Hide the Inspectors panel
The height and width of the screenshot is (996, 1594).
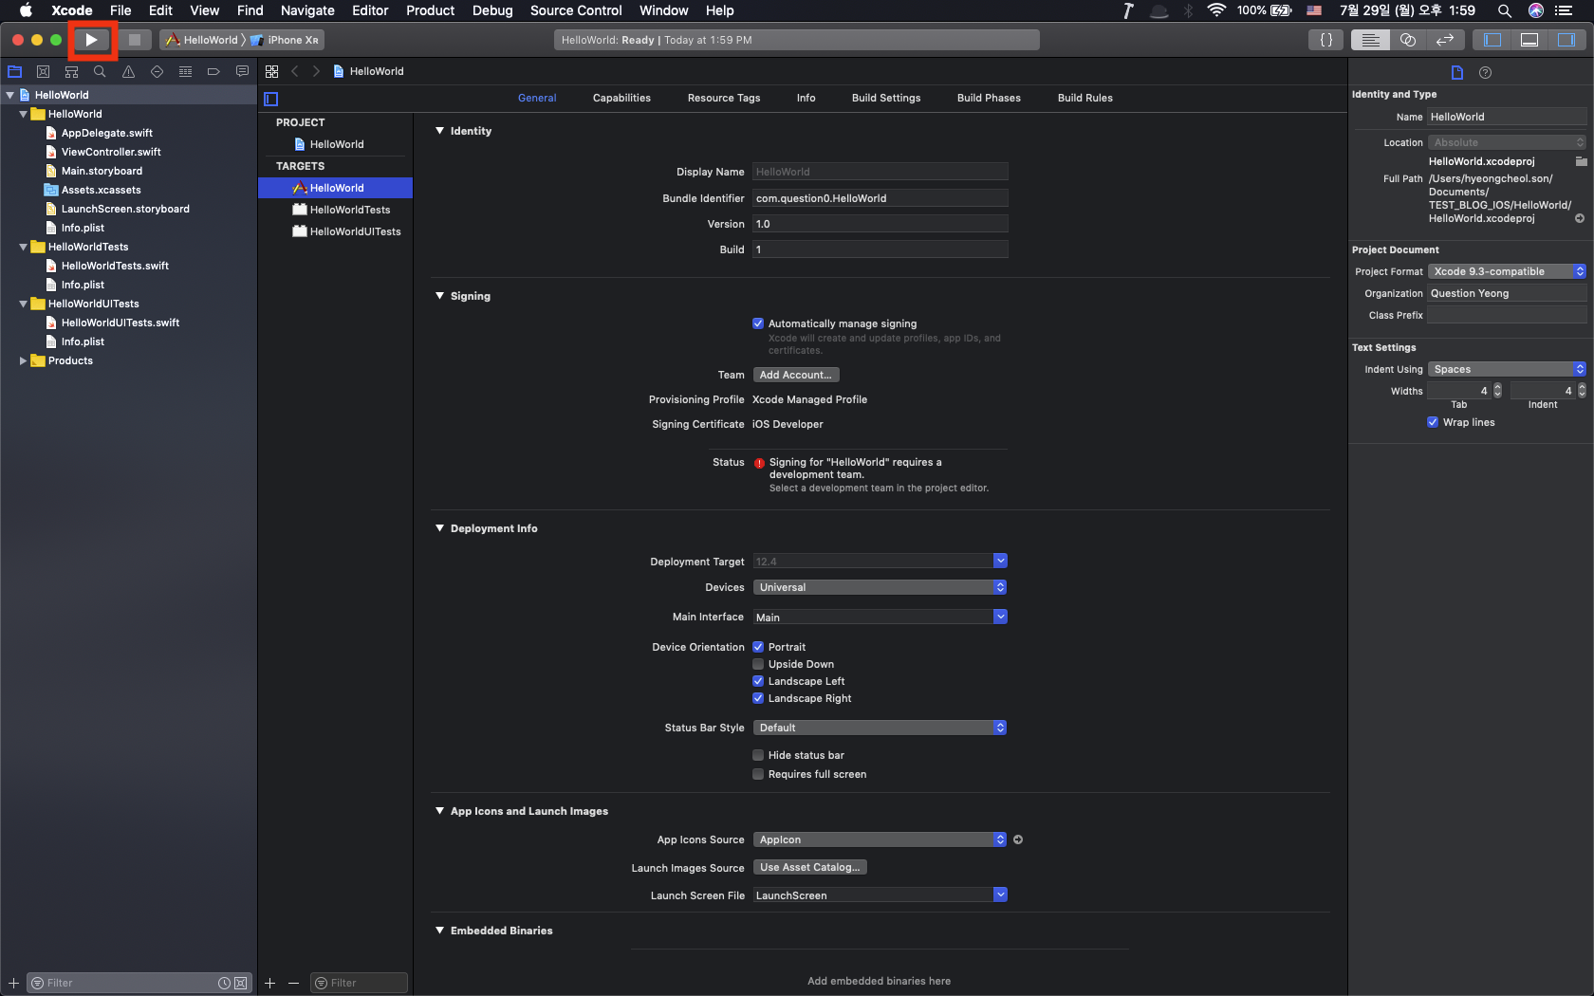[1566, 40]
